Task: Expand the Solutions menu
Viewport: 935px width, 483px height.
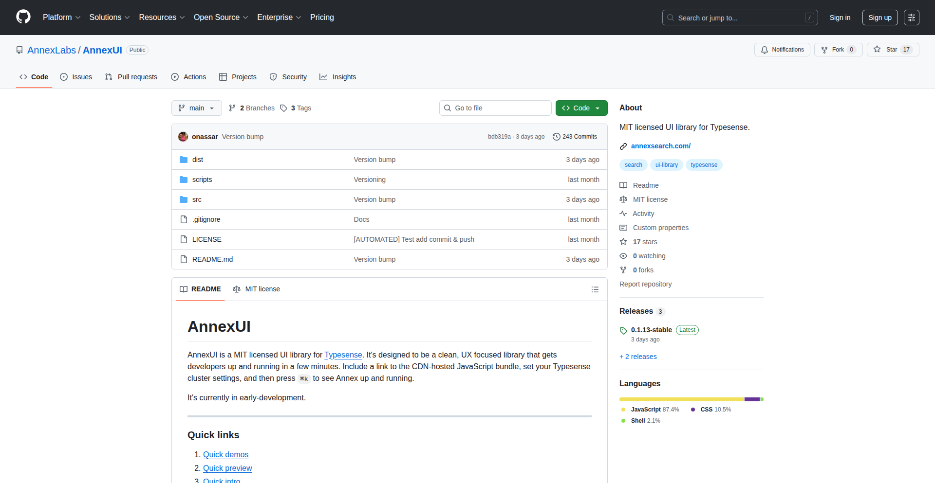Action: coord(110,17)
